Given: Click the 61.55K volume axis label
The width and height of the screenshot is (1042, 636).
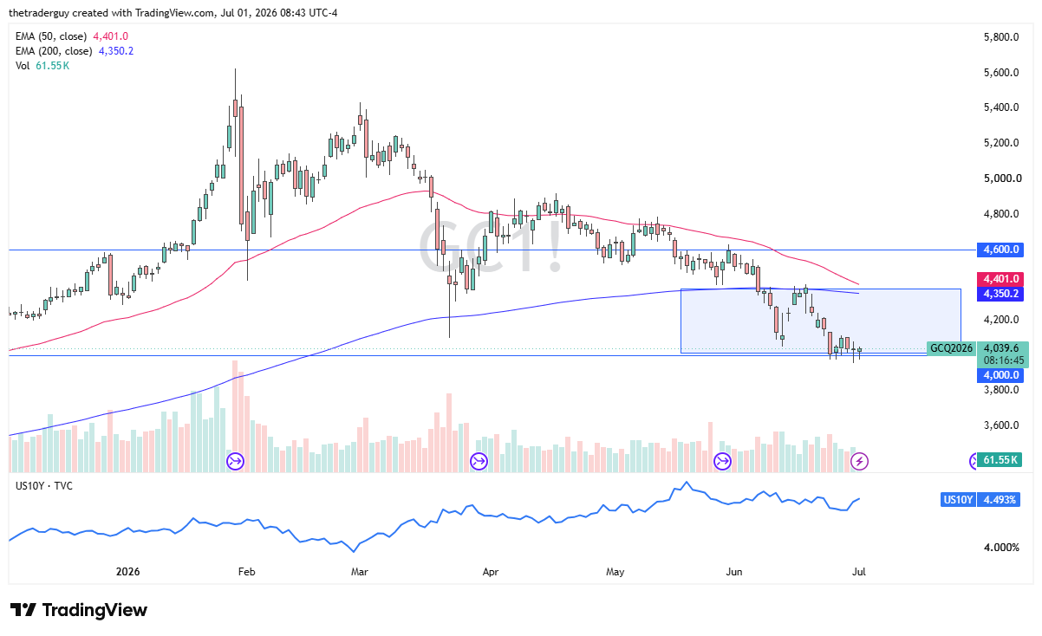Looking at the screenshot, I should (1000, 460).
